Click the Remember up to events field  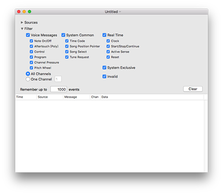point(58,89)
